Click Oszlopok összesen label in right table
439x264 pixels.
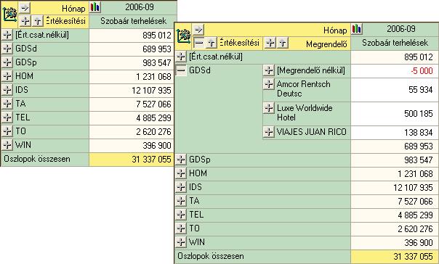click(x=211, y=256)
